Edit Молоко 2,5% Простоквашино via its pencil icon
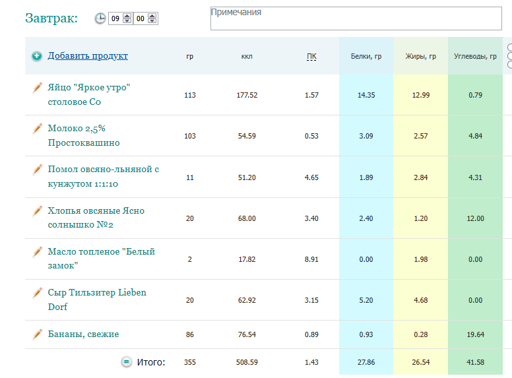The width and height of the screenshot is (512, 378). tap(37, 128)
